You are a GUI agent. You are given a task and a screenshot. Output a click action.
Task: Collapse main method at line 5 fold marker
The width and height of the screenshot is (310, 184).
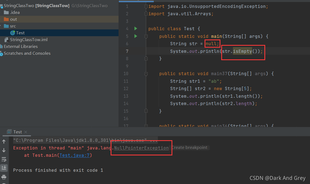[146, 36]
